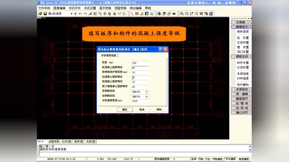Toggle 节点捕捉 node snap
The width and height of the screenshot is (289, 162).
click(231, 159)
